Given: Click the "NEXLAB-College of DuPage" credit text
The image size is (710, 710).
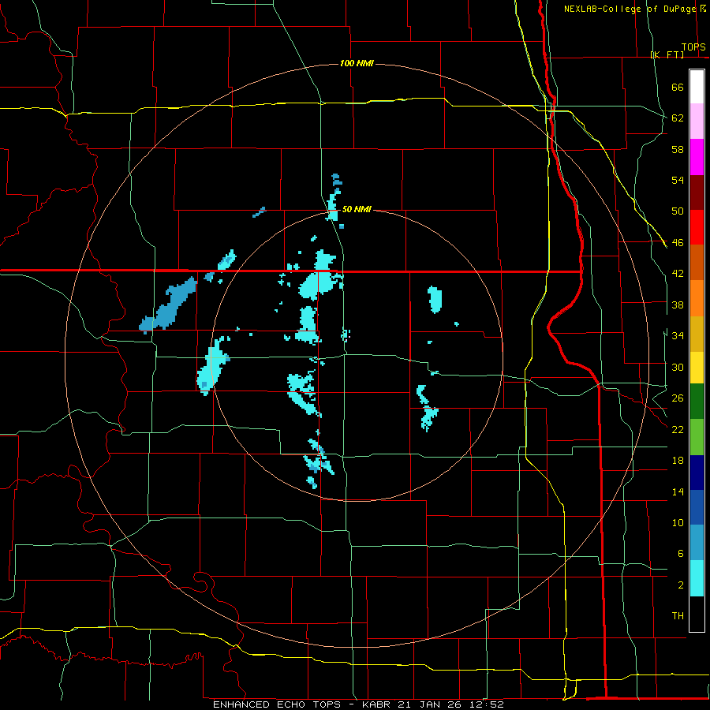Looking at the screenshot, I should point(630,9).
